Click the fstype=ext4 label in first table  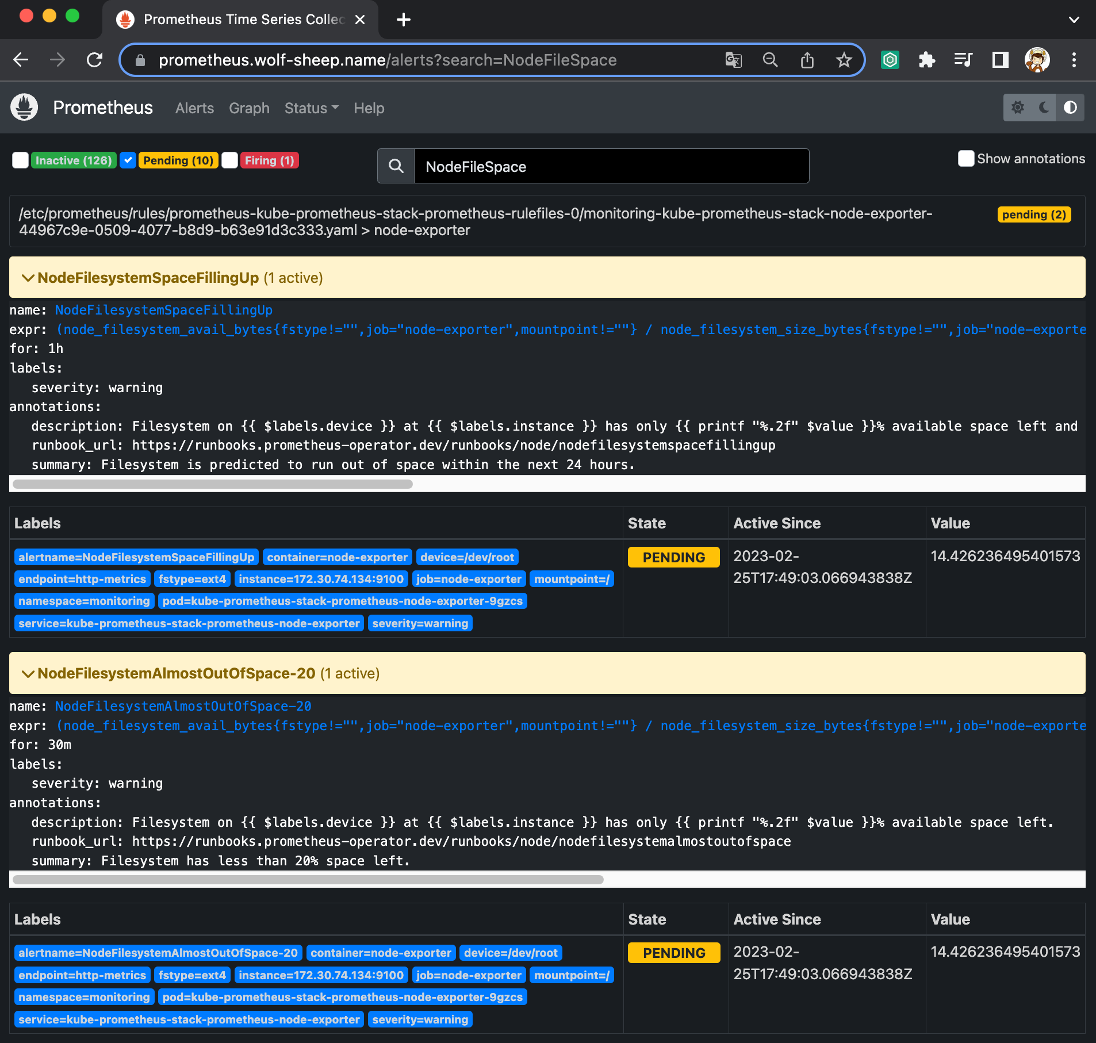tap(192, 579)
